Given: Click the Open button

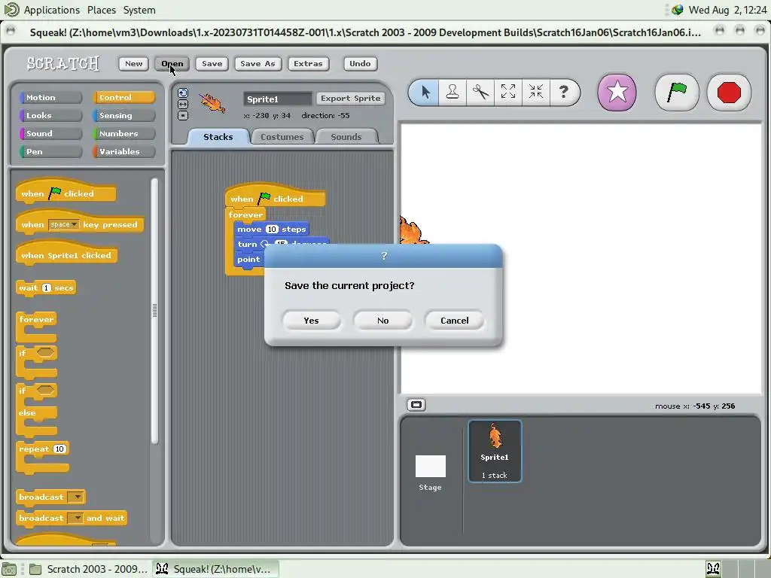Looking at the screenshot, I should [x=172, y=63].
